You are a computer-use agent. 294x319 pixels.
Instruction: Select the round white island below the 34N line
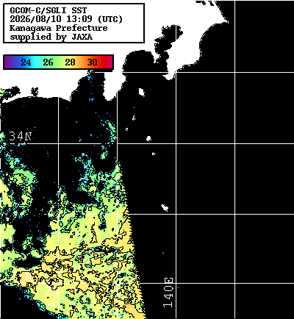(148, 138)
